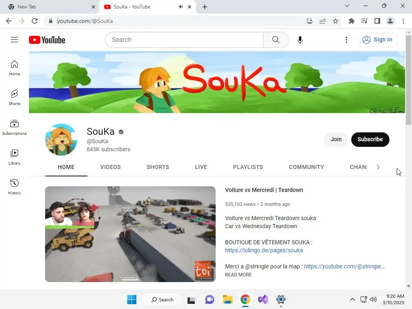Select the COMMUNITY channel tab
The image size is (412, 309).
306,167
